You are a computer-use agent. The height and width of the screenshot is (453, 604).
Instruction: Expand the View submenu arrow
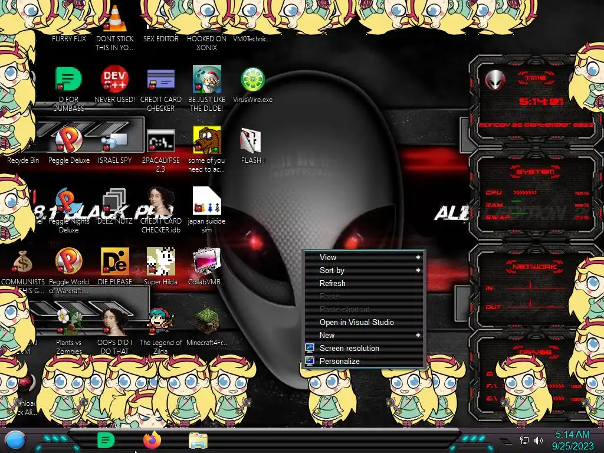418,257
